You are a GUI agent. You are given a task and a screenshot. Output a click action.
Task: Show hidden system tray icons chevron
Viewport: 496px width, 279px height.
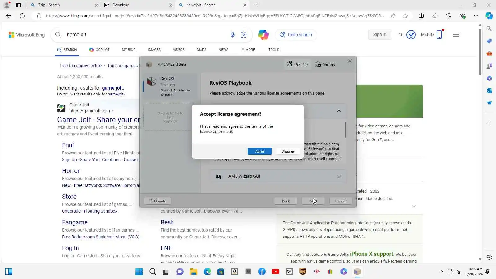pyautogui.click(x=441, y=272)
